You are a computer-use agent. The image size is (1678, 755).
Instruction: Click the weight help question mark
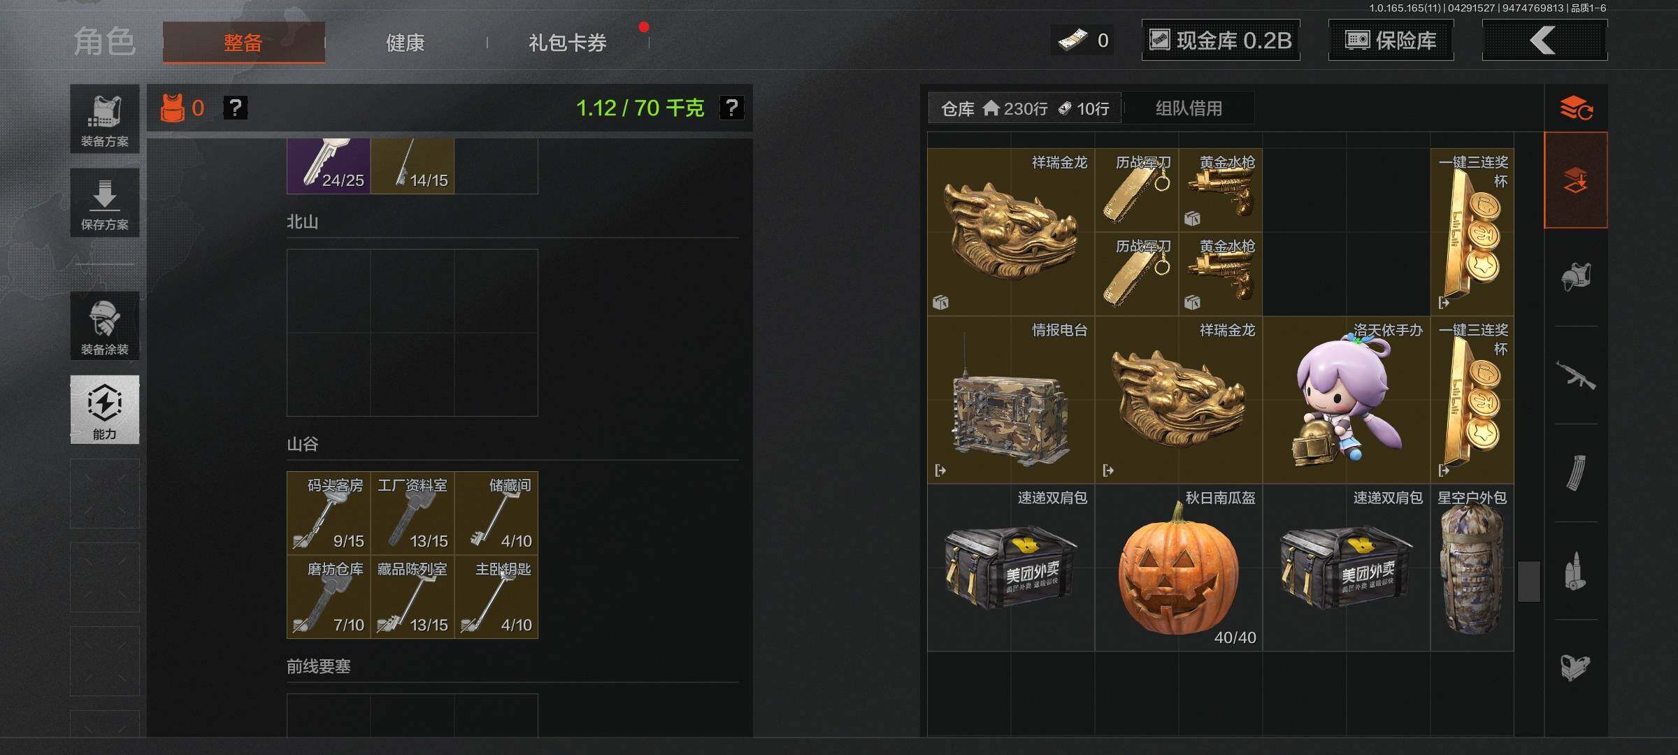pyautogui.click(x=731, y=108)
